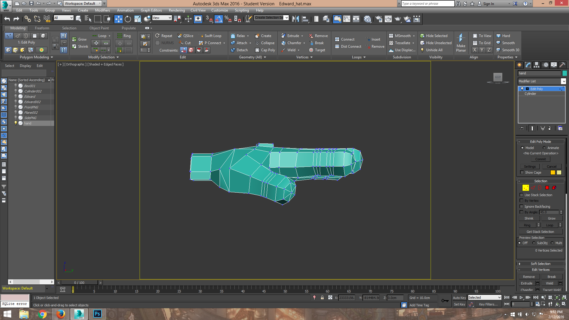Image resolution: width=569 pixels, height=320 pixels.
Task: Open the Render Setup dialog icon
Action: point(379,19)
